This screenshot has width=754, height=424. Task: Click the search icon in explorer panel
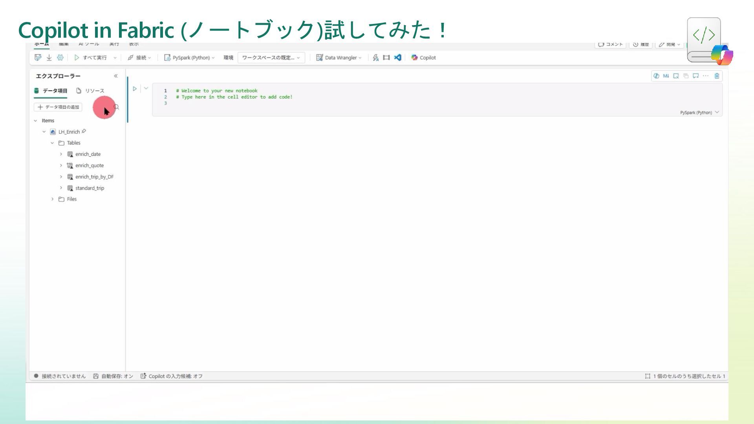(x=117, y=107)
